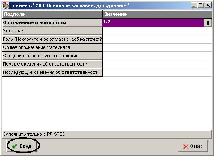214x156 pixels.
Task: Click the value cell for Первые сведения об ответственности
Action: [157, 64]
